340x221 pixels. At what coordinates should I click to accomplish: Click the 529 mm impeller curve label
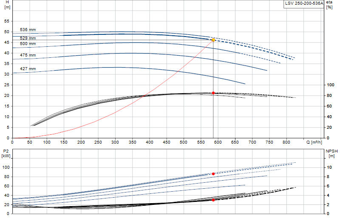(x=28, y=38)
